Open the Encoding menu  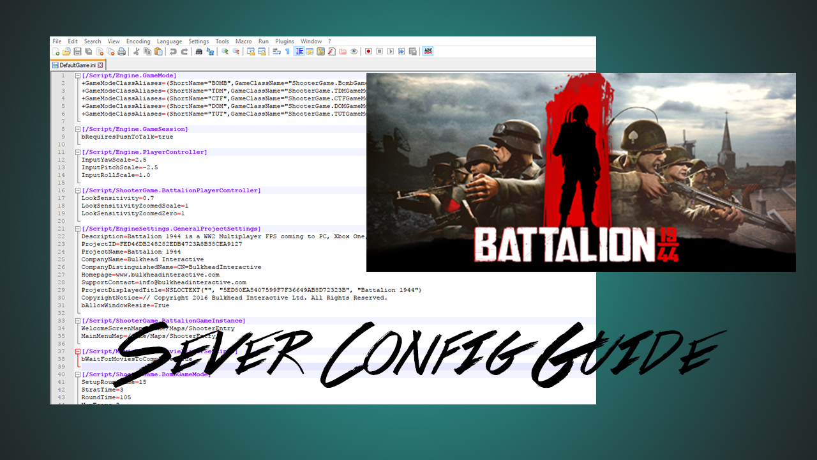(138, 41)
